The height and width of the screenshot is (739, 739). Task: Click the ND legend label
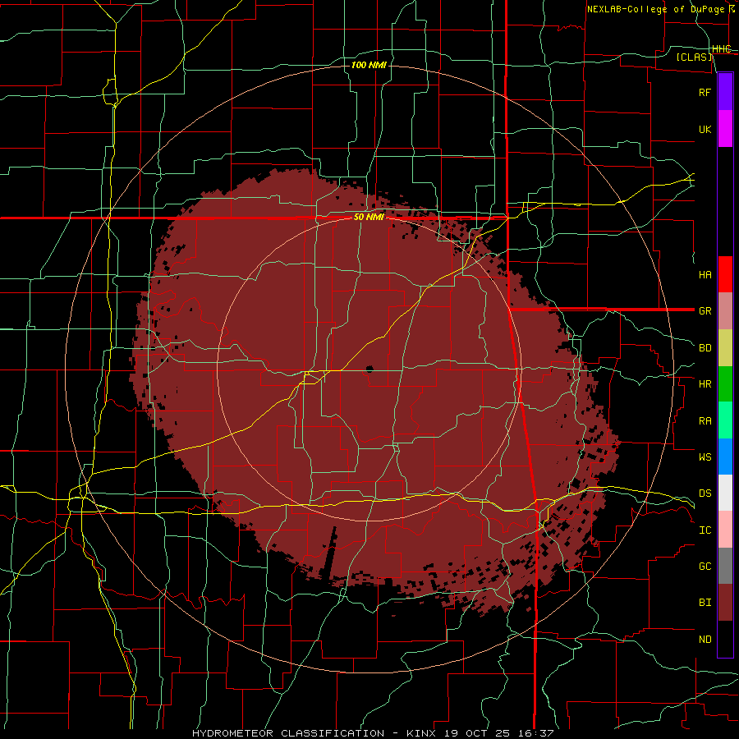coord(705,640)
